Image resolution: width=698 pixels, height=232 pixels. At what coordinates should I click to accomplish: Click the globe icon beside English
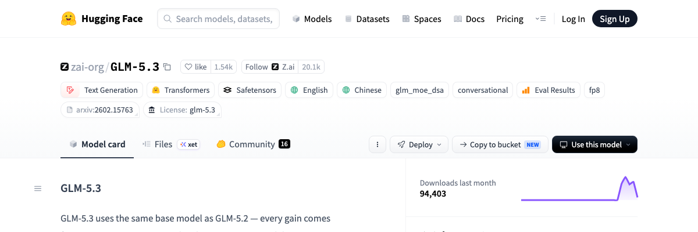pyautogui.click(x=294, y=90)
